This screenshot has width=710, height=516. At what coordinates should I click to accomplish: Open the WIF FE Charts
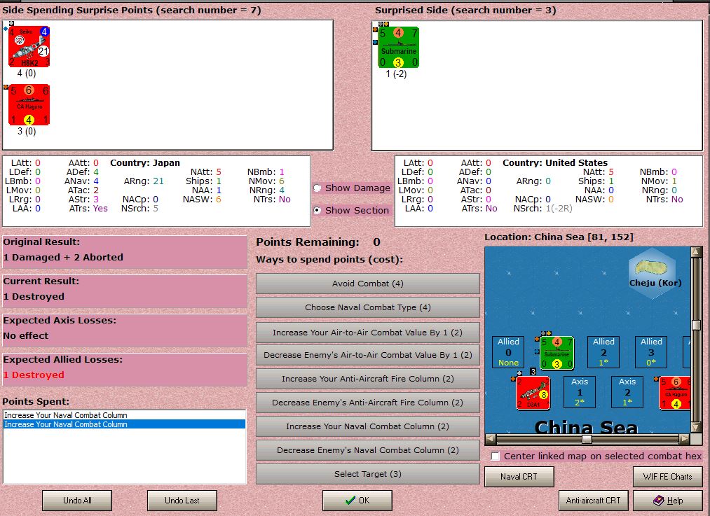click(667, 477)
